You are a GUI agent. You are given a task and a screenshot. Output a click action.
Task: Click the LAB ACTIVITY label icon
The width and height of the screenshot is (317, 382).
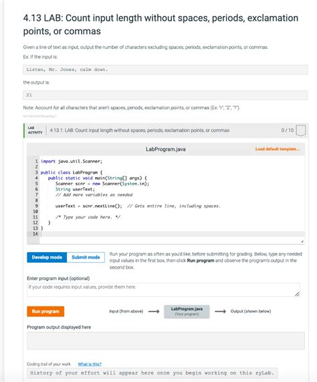[x=35, y=130]
